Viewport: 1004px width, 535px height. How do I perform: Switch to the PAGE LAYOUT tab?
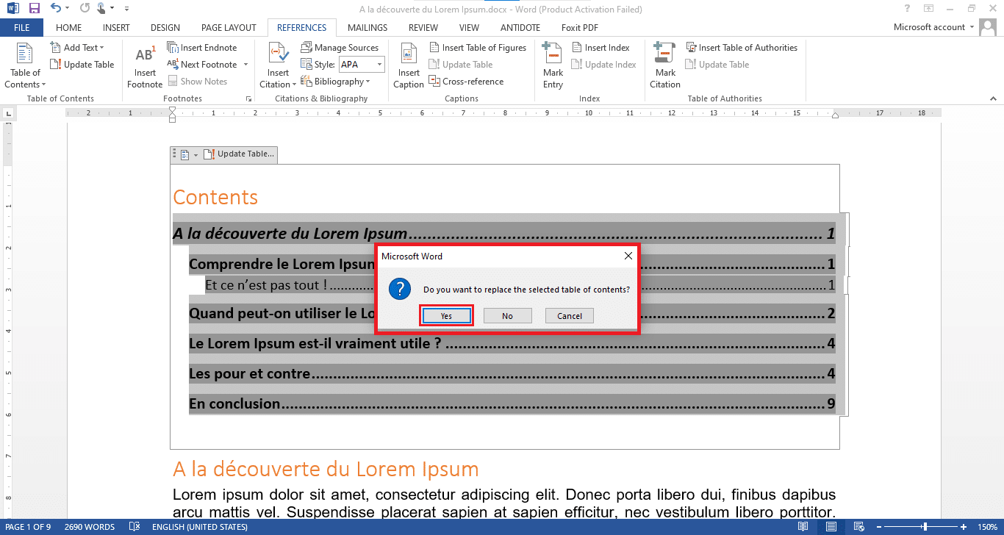click(229, 28)
